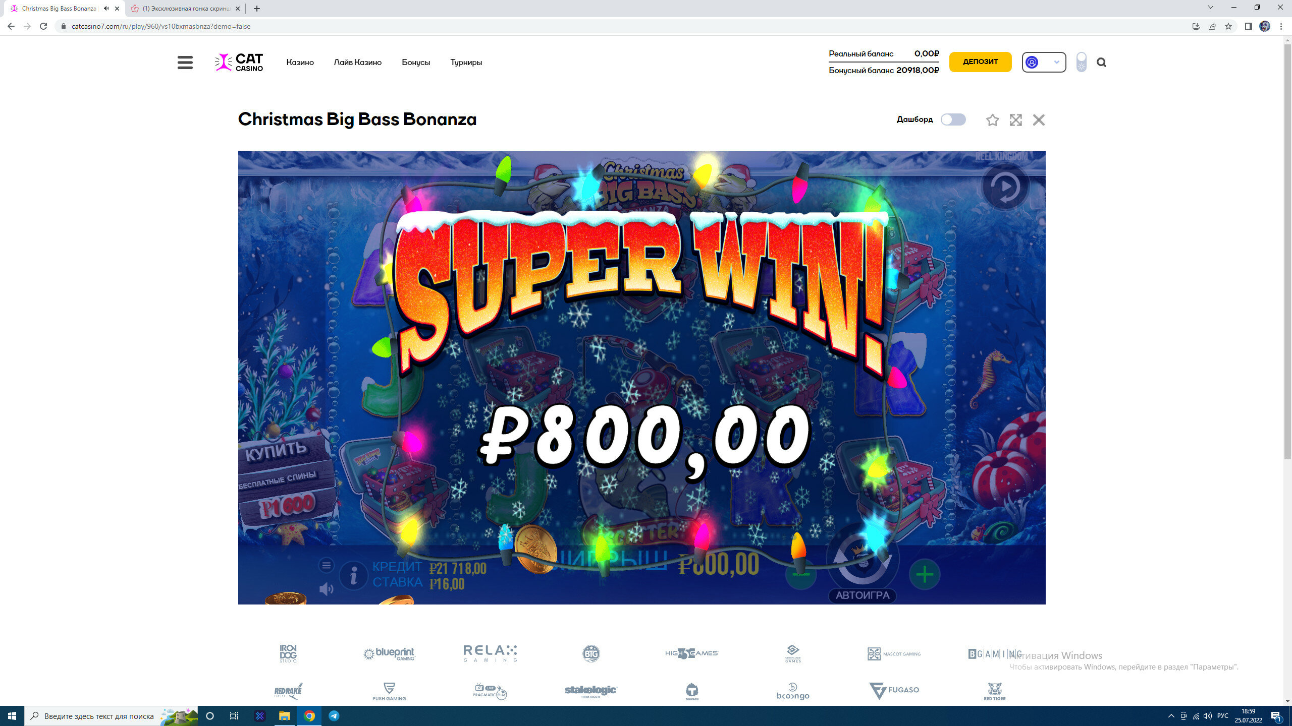Close the Christmas Big Bass Bonanza game
Image resolution: width=1292 pixels, height=726 pixels.
[1039, 120]
